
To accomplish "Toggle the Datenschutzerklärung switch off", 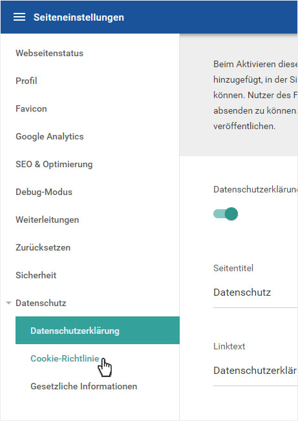I will (226, 214).
